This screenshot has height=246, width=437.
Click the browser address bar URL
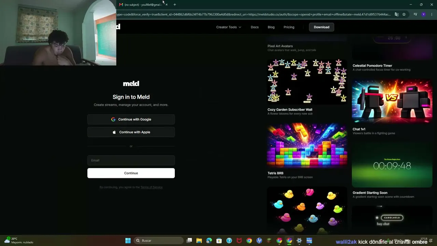coord(253,14)
